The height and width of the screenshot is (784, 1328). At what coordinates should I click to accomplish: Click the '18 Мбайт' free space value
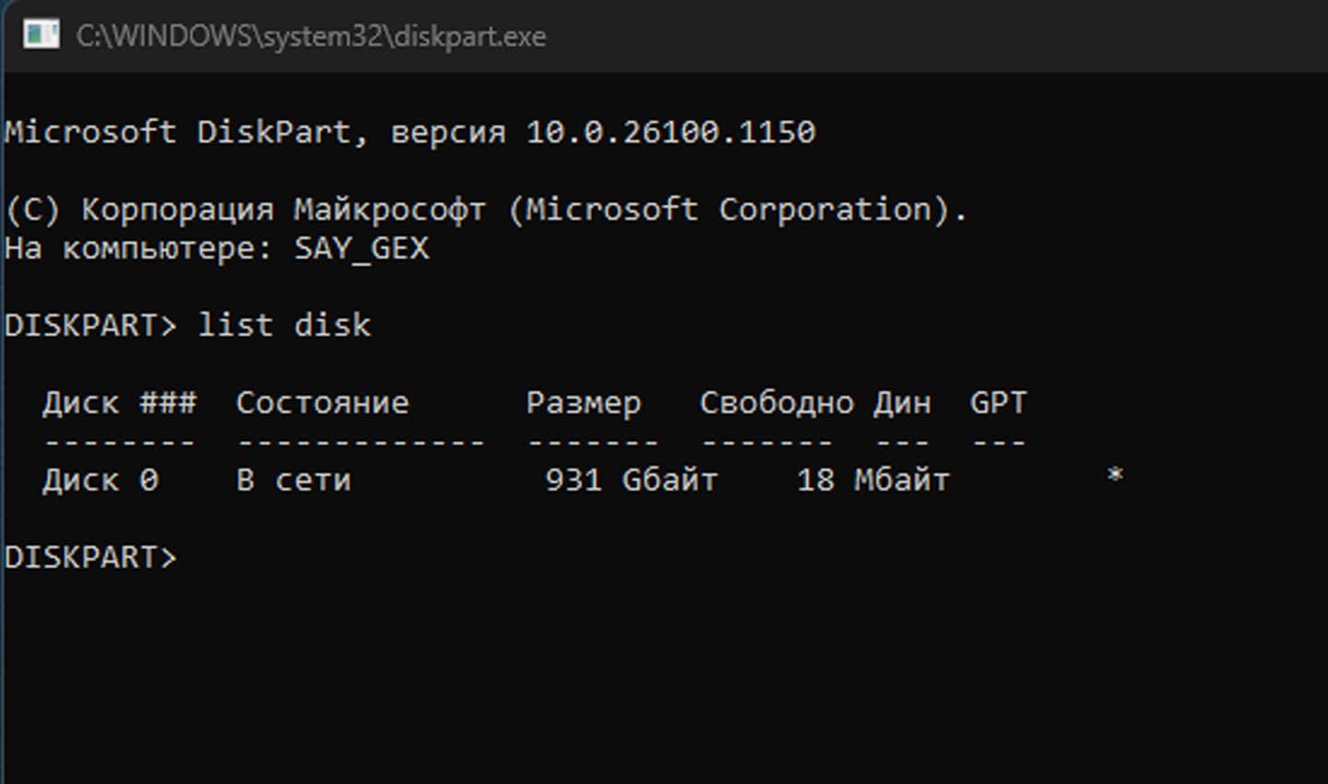coord(873,481)
